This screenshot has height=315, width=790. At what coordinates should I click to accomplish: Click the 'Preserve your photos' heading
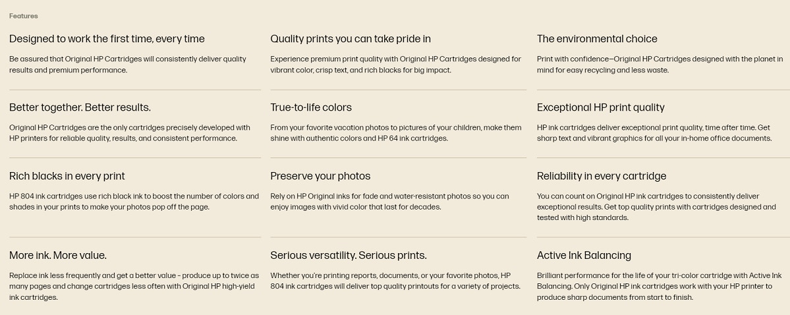pos(320,176)
